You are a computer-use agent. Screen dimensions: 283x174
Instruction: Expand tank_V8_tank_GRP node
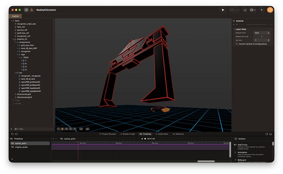[18, 48]
